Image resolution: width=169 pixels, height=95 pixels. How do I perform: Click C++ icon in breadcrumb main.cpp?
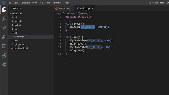point(64,13)
